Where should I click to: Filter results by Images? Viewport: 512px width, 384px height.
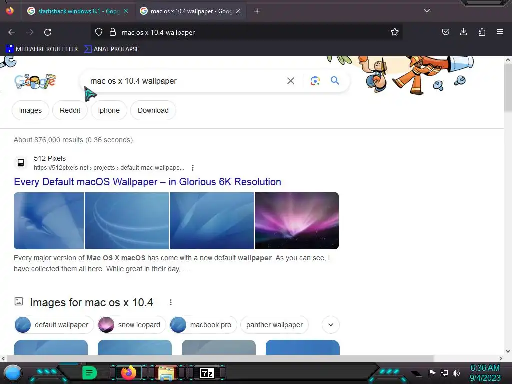click(30, 110)
